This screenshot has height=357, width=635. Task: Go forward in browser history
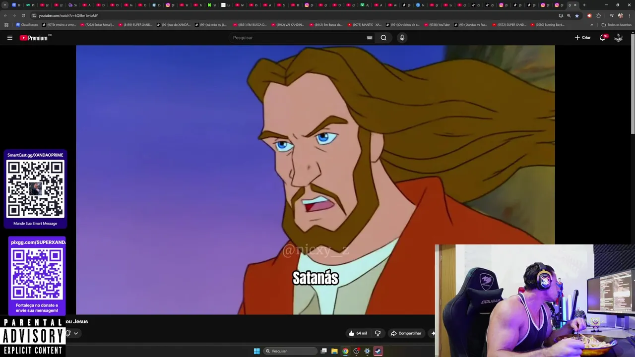[14, 15]
